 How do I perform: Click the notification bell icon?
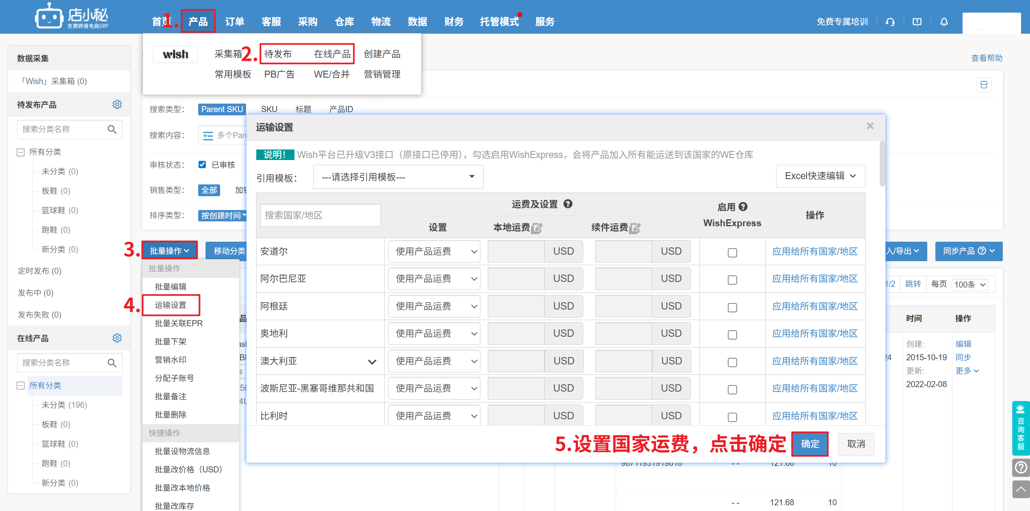click(x=944, y=22)
